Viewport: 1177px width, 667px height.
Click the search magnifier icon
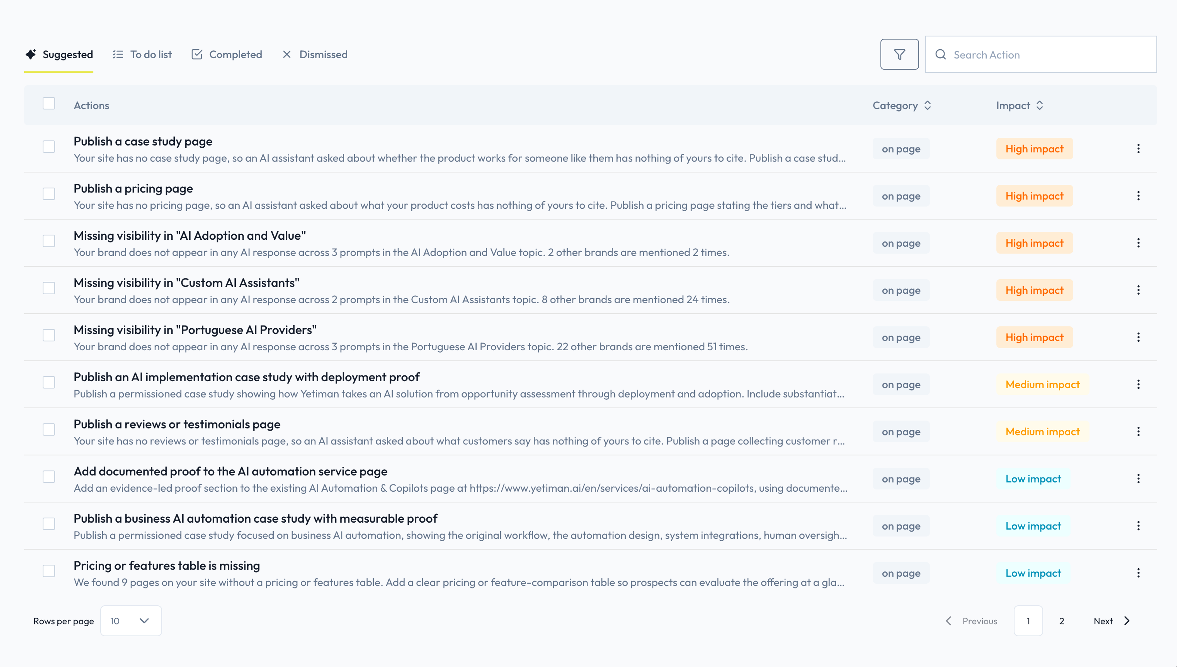[941, 55]
